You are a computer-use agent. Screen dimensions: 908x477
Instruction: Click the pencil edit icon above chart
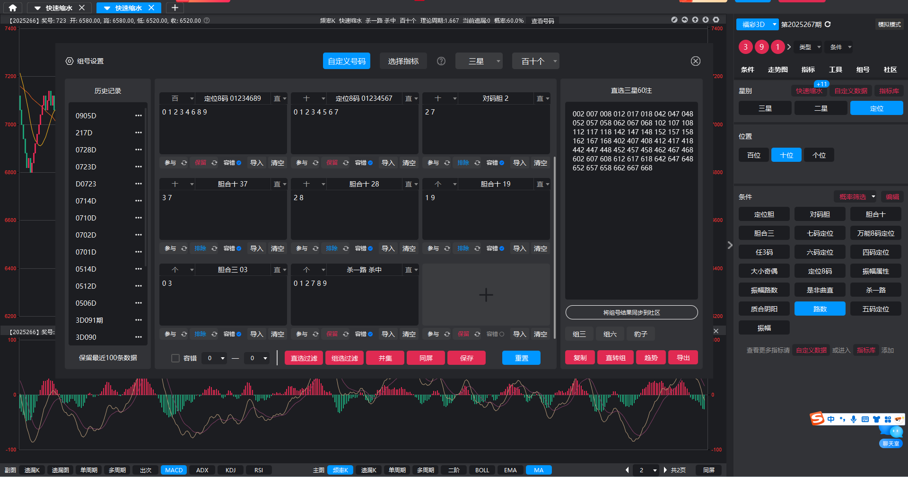pyautogui.click(x=674, y=20)
